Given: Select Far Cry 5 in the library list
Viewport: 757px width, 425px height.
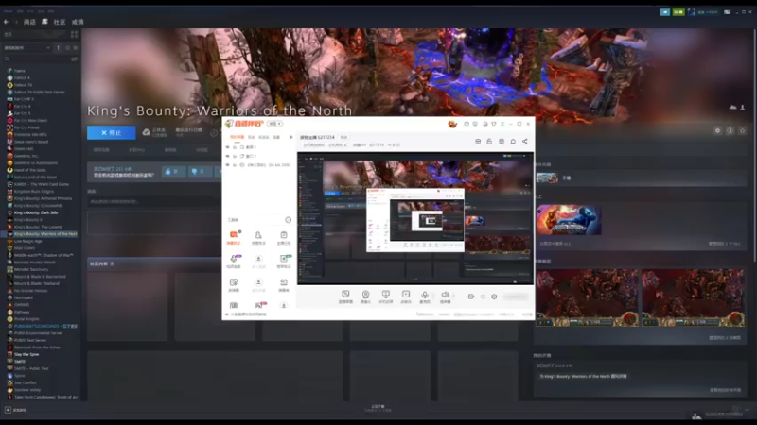Looking at the screenshot, I should pyautogui.click(x=22, y=113).
